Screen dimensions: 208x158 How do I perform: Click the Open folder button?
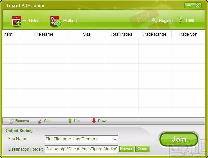(x=142, y=149)
